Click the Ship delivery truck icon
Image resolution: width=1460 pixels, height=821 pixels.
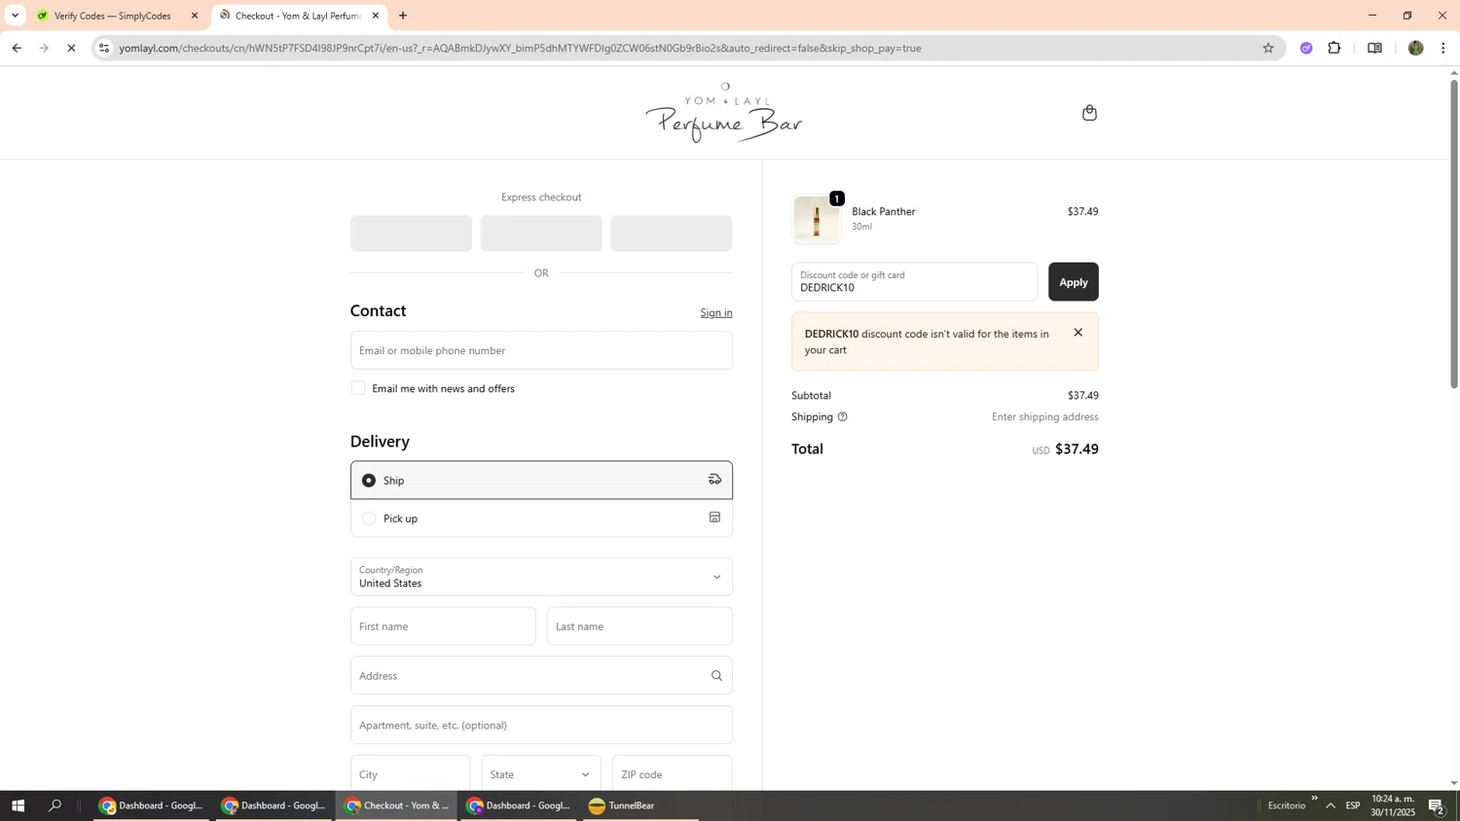714,480
